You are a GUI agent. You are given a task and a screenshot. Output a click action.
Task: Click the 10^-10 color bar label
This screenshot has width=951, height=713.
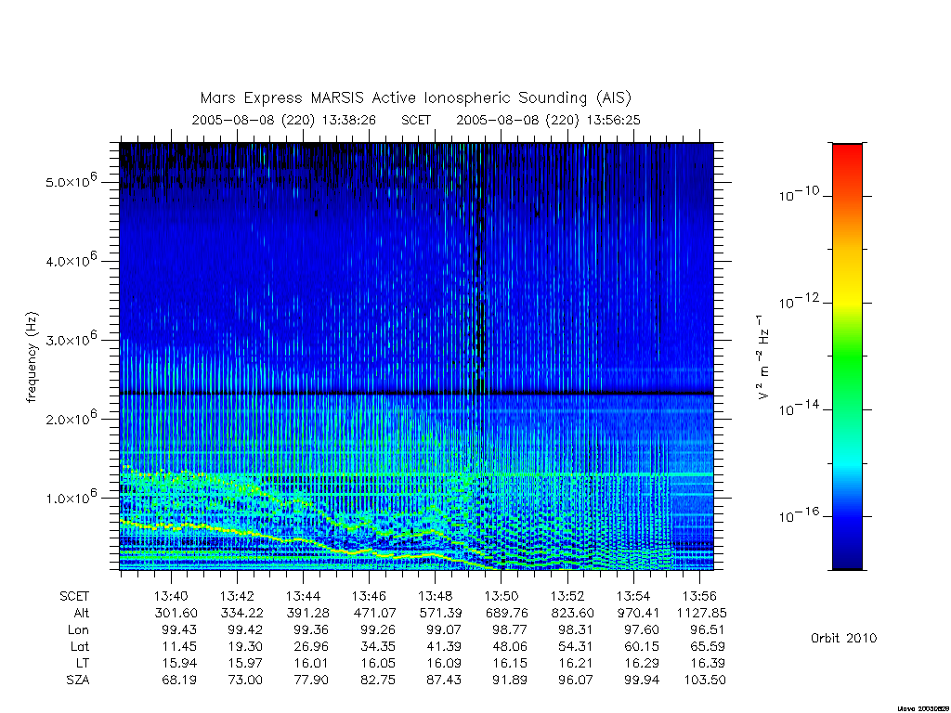tap(799, 194)
